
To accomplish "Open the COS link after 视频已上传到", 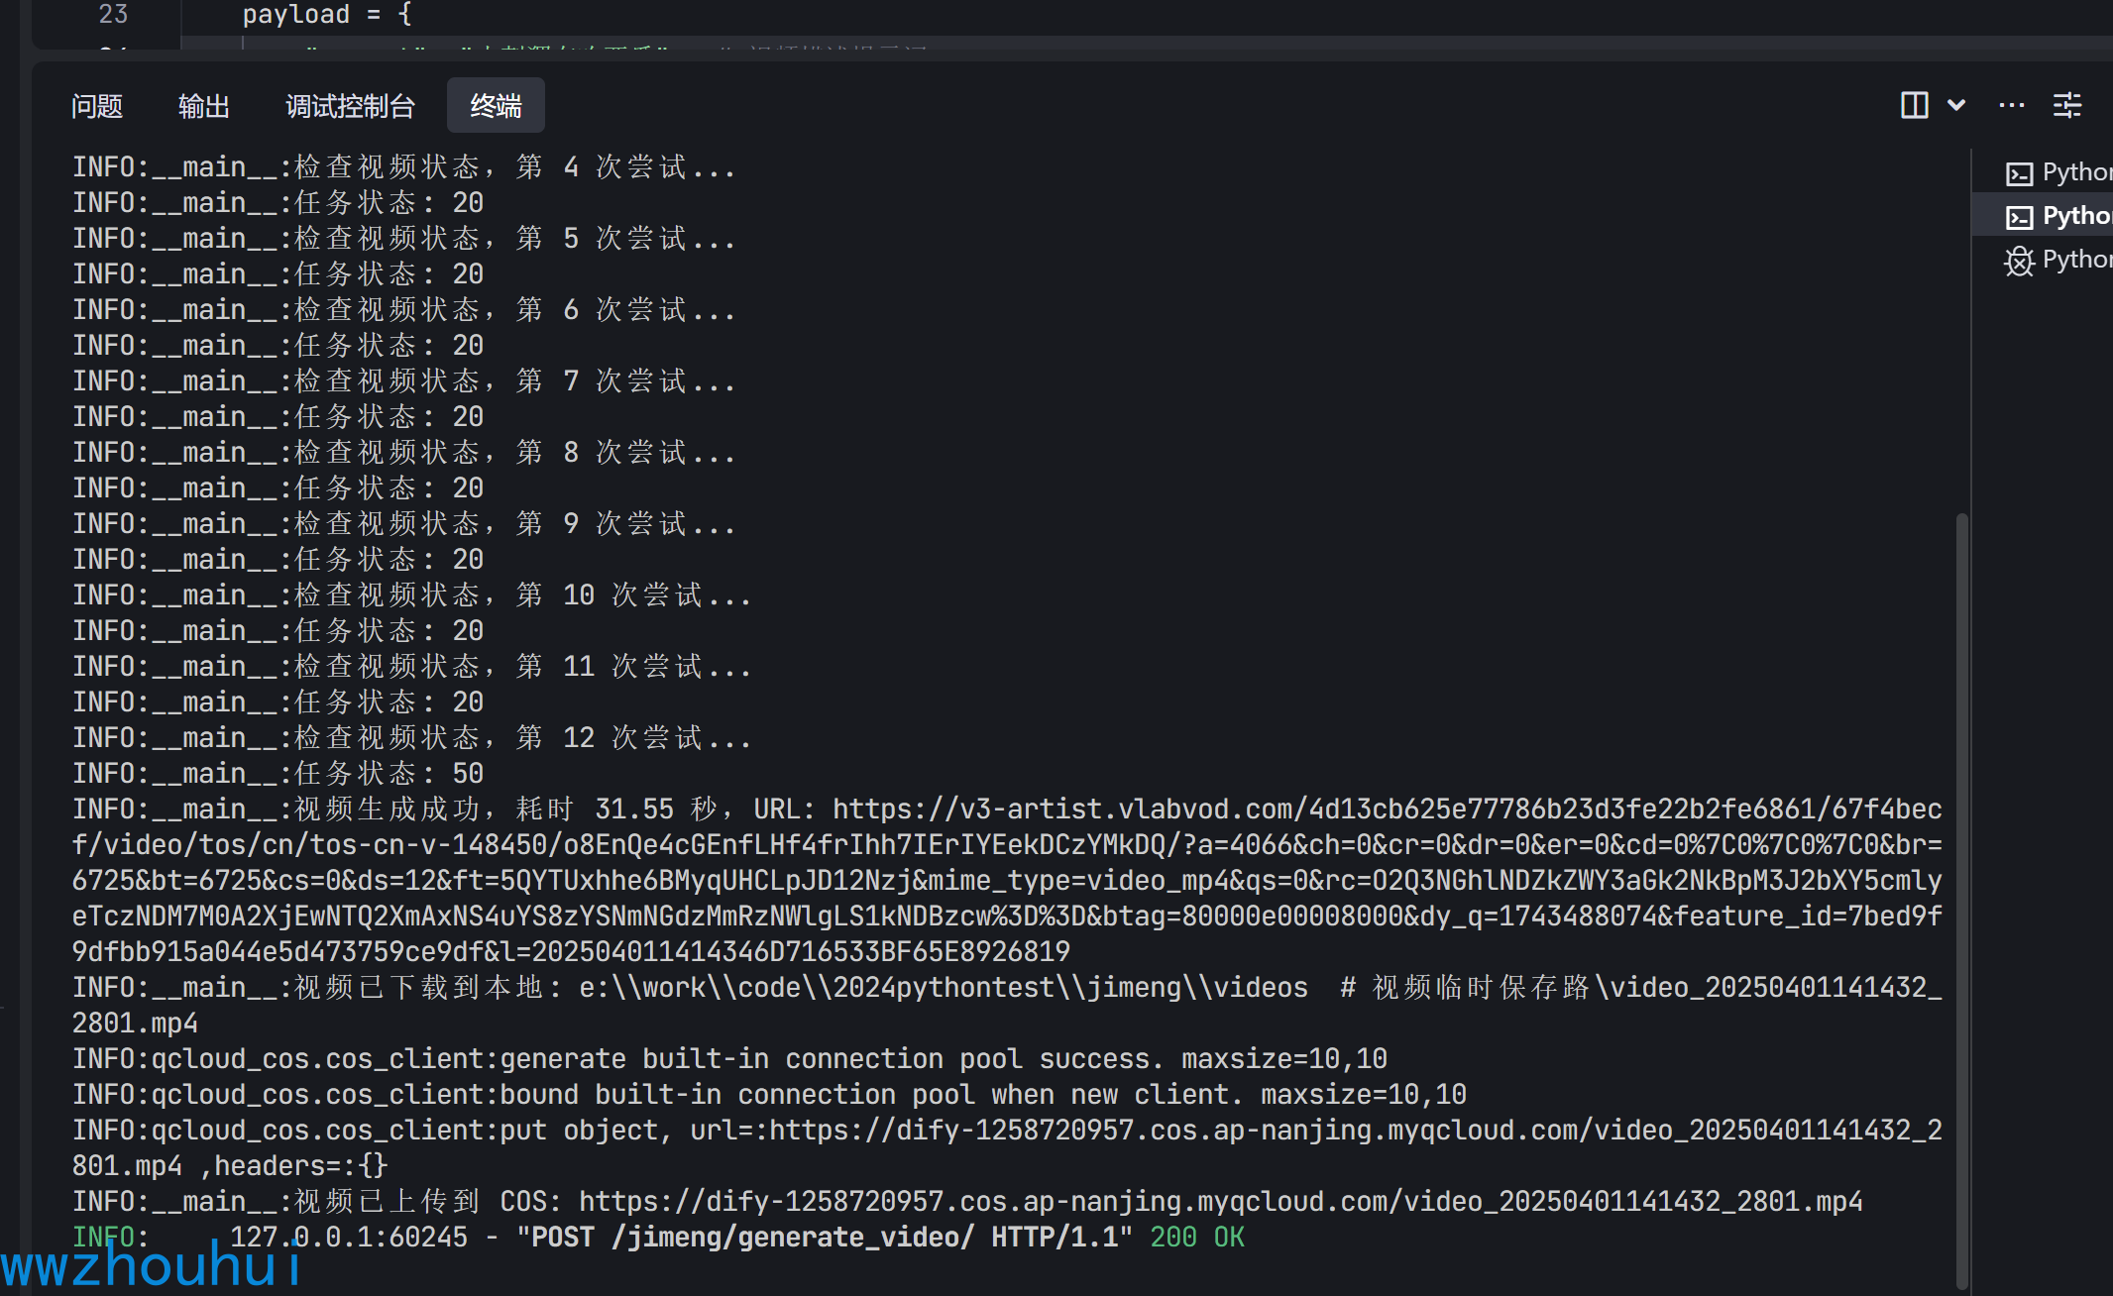I will (x=1220, y=1202).
